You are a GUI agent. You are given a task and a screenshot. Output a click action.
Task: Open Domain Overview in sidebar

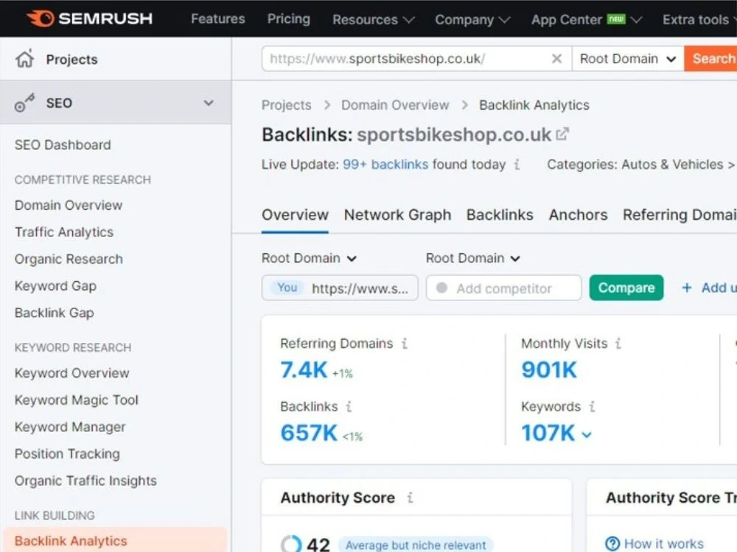[x=68, y=205]
